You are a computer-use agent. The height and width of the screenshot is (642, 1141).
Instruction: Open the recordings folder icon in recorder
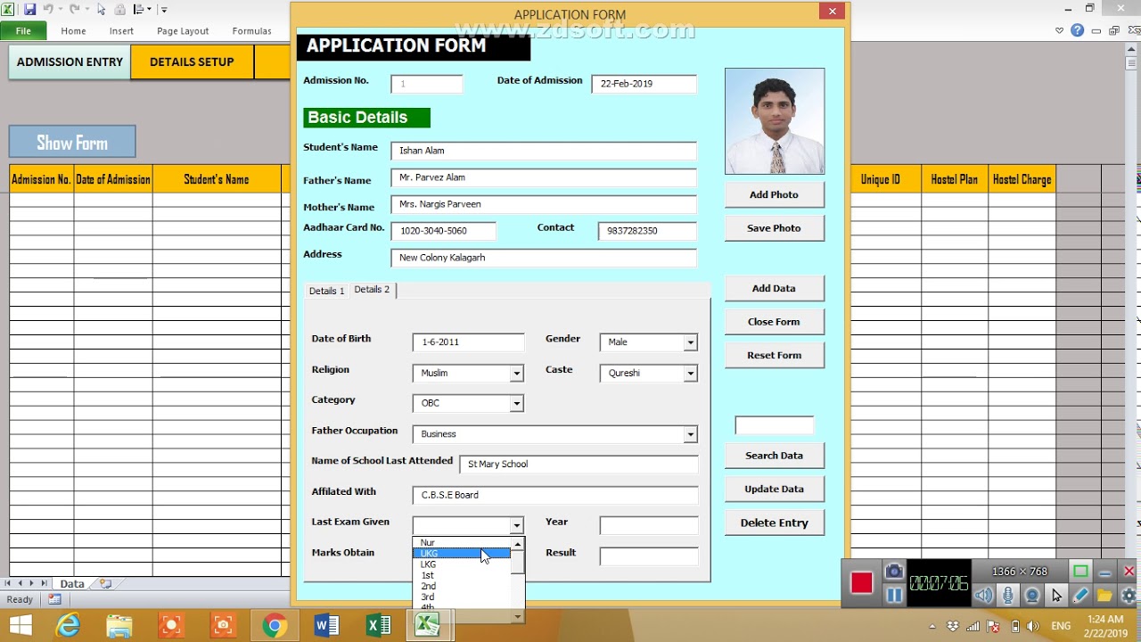[1104, 595]
